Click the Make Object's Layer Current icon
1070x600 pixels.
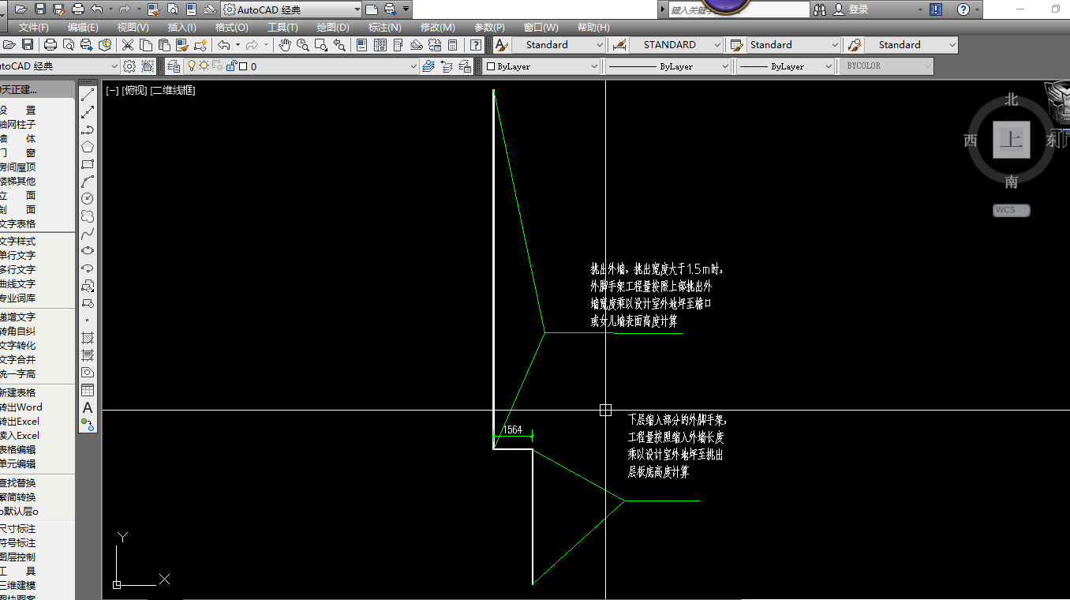click(428, 66)
